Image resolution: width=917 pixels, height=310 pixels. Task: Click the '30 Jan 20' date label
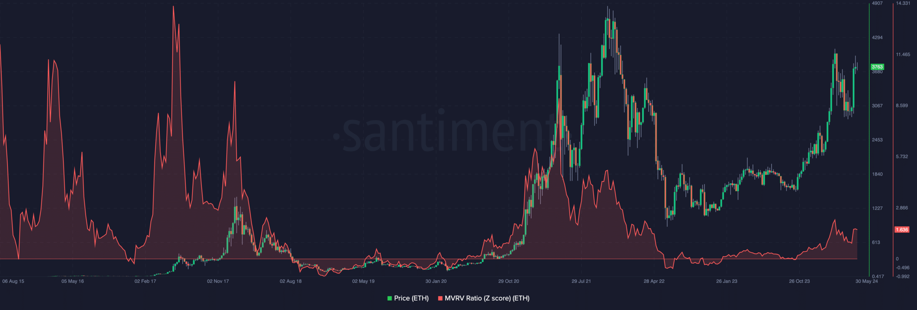click(x=436, y=281)
